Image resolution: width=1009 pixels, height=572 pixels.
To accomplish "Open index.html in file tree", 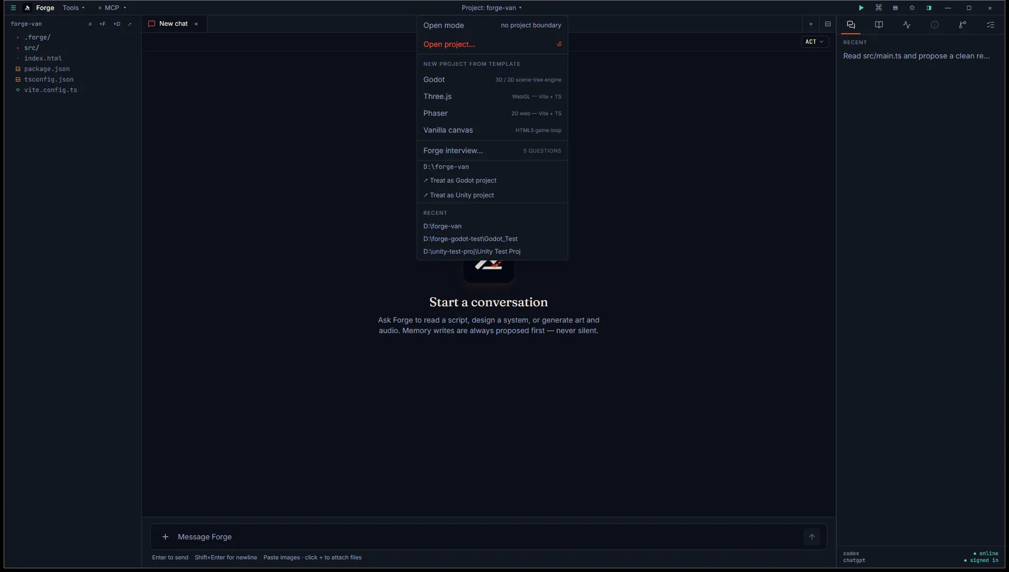I will (43, 58).
